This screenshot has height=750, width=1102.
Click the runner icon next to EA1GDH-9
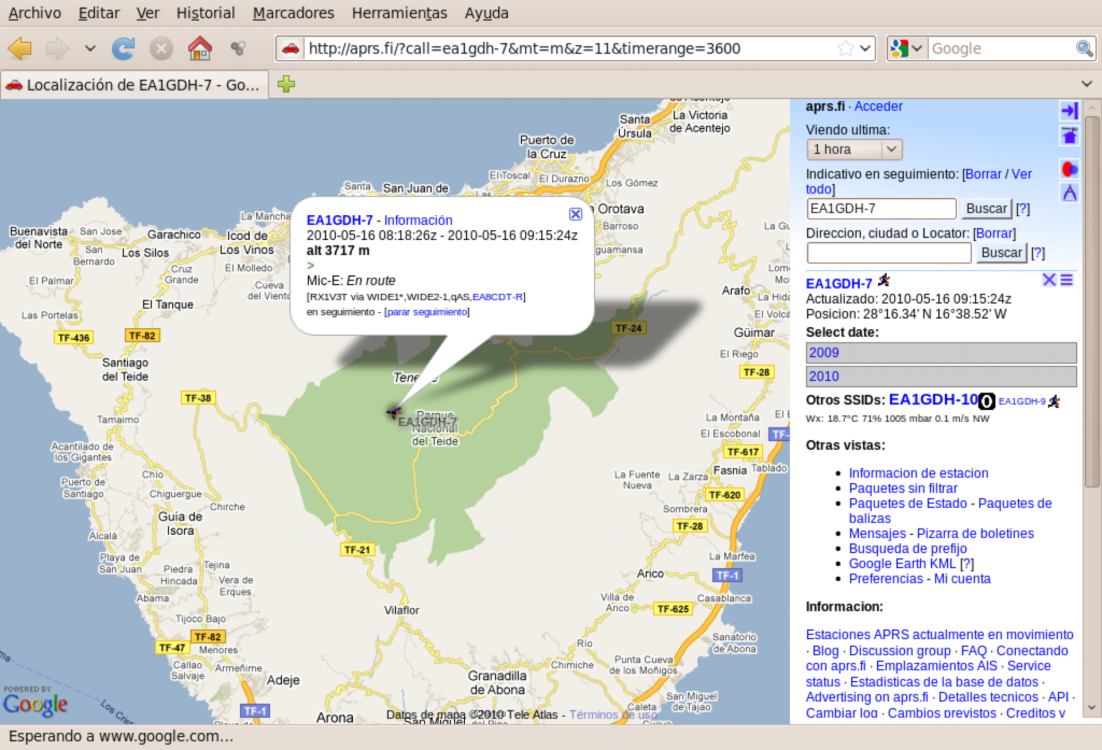coord(1054,401)
